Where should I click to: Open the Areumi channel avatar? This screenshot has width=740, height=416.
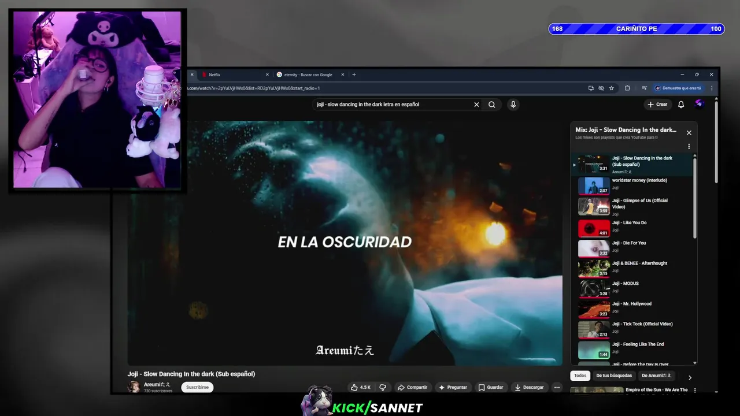click(x=134, y=387)
